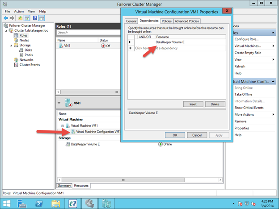Open Cluster Events in tree

coord(30,65)
